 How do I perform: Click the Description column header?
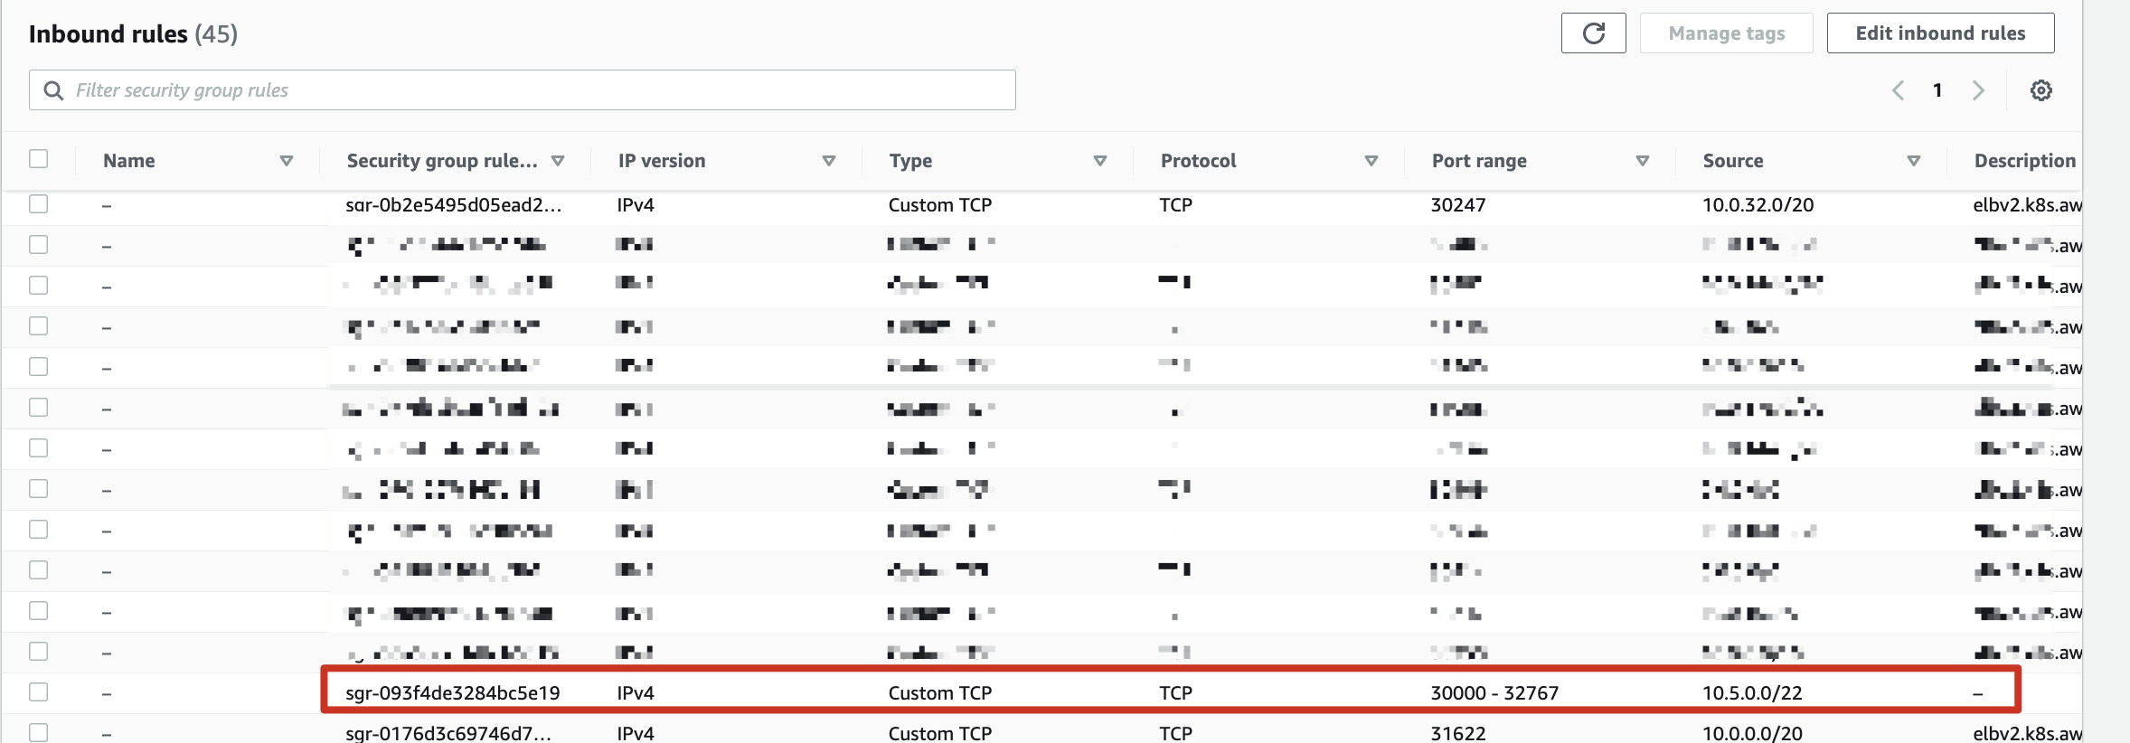[2025, 161]
